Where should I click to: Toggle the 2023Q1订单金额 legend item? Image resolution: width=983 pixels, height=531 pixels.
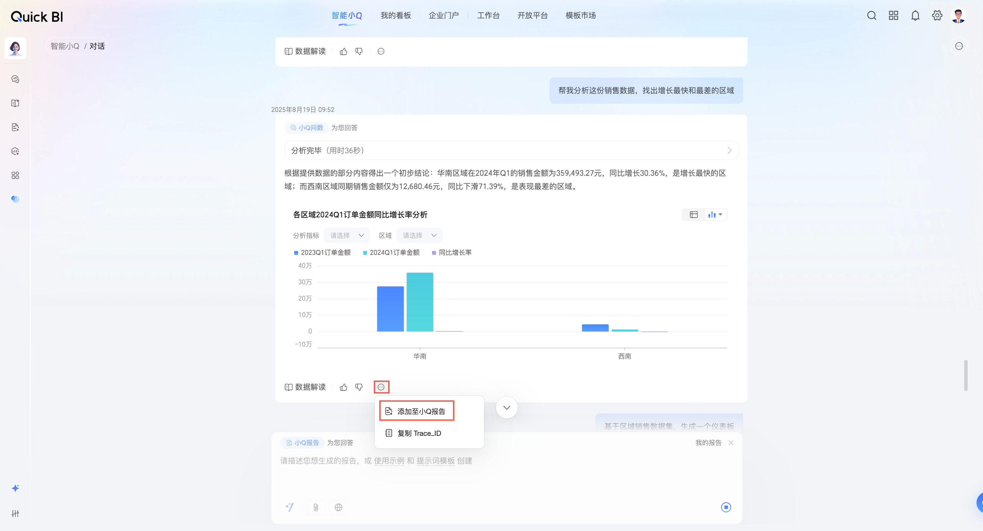point(322,253)
